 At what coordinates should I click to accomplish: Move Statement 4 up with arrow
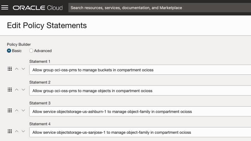click(17, 132)
